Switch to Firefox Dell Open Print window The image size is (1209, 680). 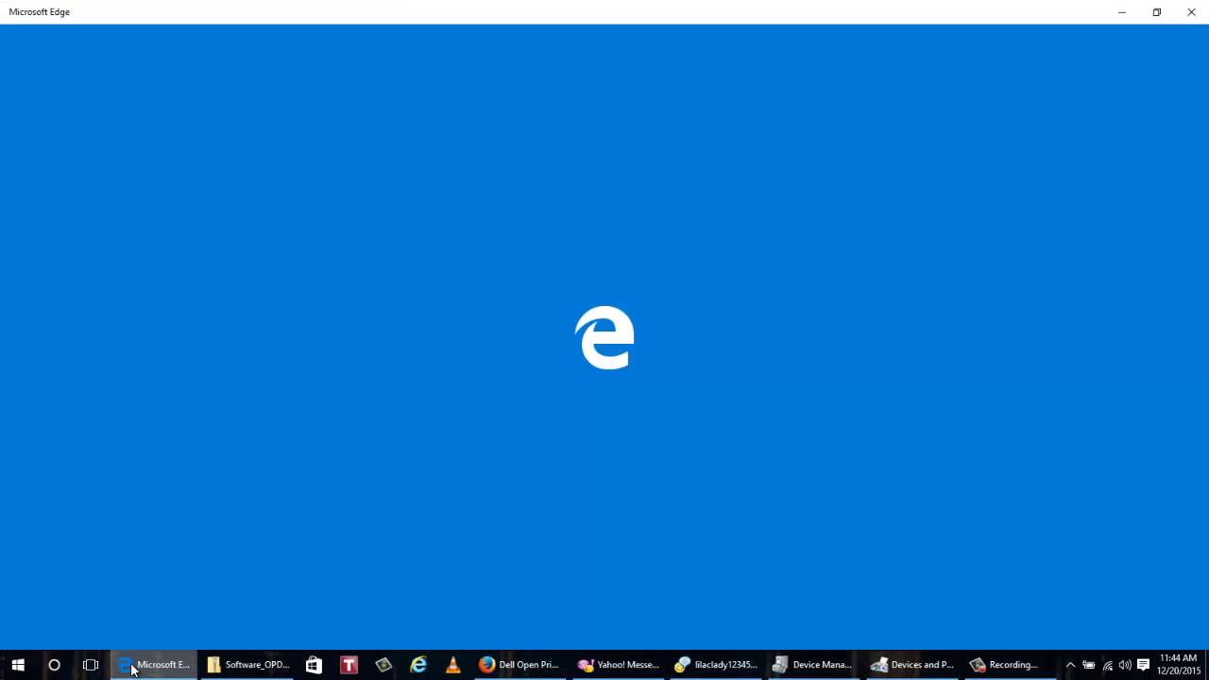519,665
